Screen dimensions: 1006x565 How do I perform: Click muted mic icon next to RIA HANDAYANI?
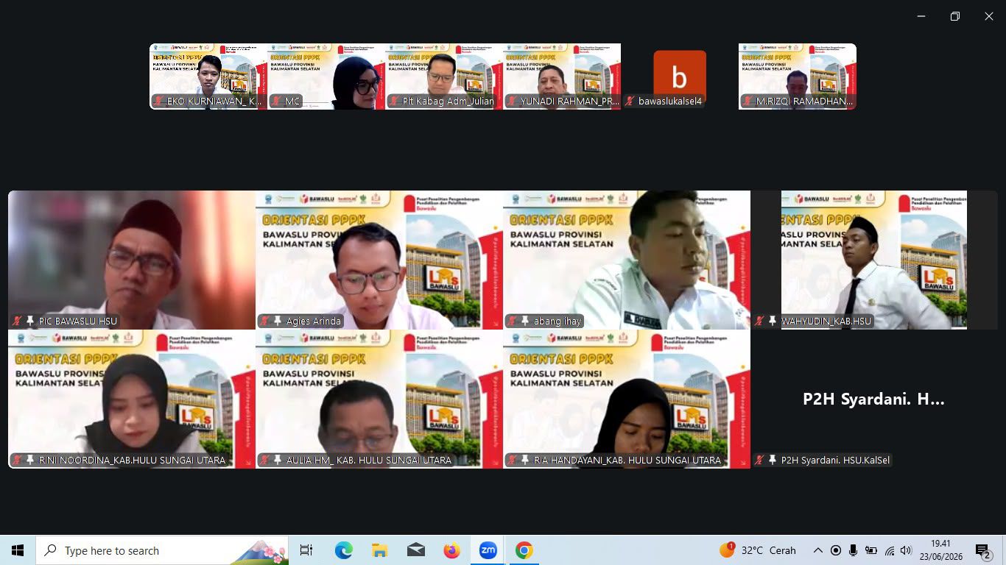512,461
